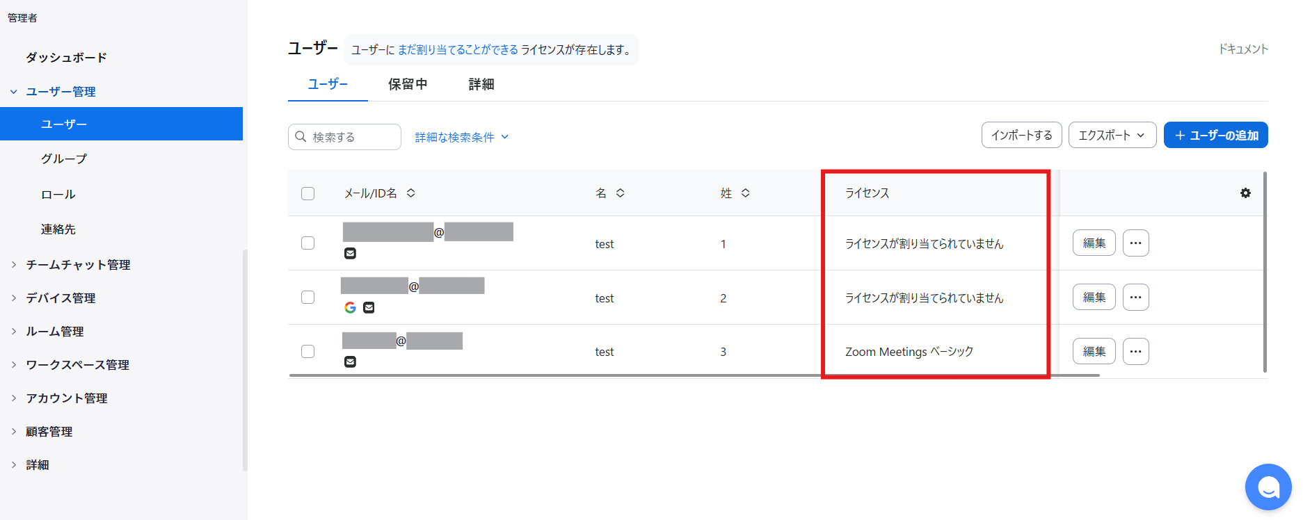Open ロール in the sidebar
Screen dimensions: 1303x520
(x=58, y=195)
